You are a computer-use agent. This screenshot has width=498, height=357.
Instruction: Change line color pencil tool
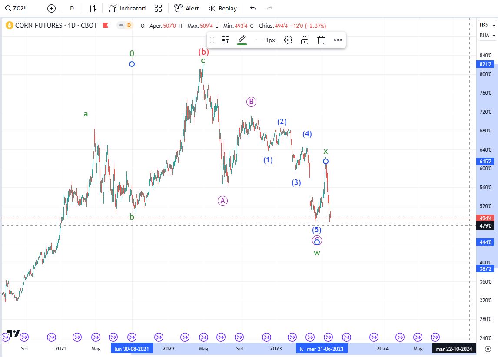(242, 40)
